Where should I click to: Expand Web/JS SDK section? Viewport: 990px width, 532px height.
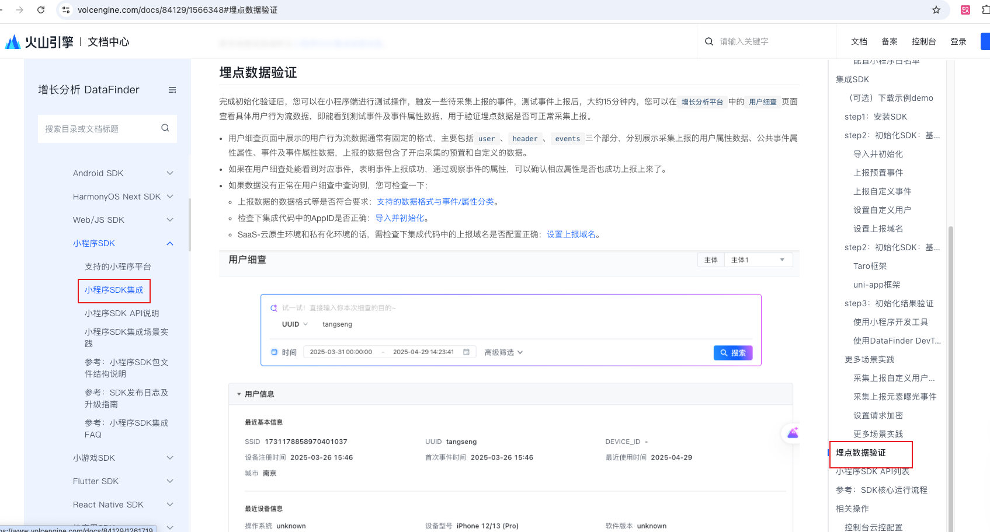click(170, 220)
